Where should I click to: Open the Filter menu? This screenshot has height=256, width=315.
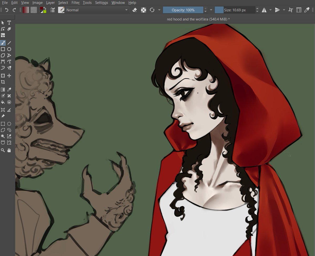coord(76,3)
